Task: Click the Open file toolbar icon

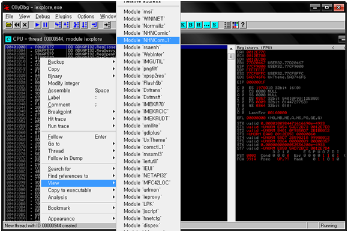Action: click(9, 25)
